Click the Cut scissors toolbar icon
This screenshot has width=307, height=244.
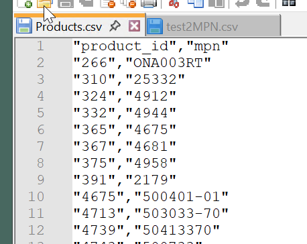[x=174, y=3]
